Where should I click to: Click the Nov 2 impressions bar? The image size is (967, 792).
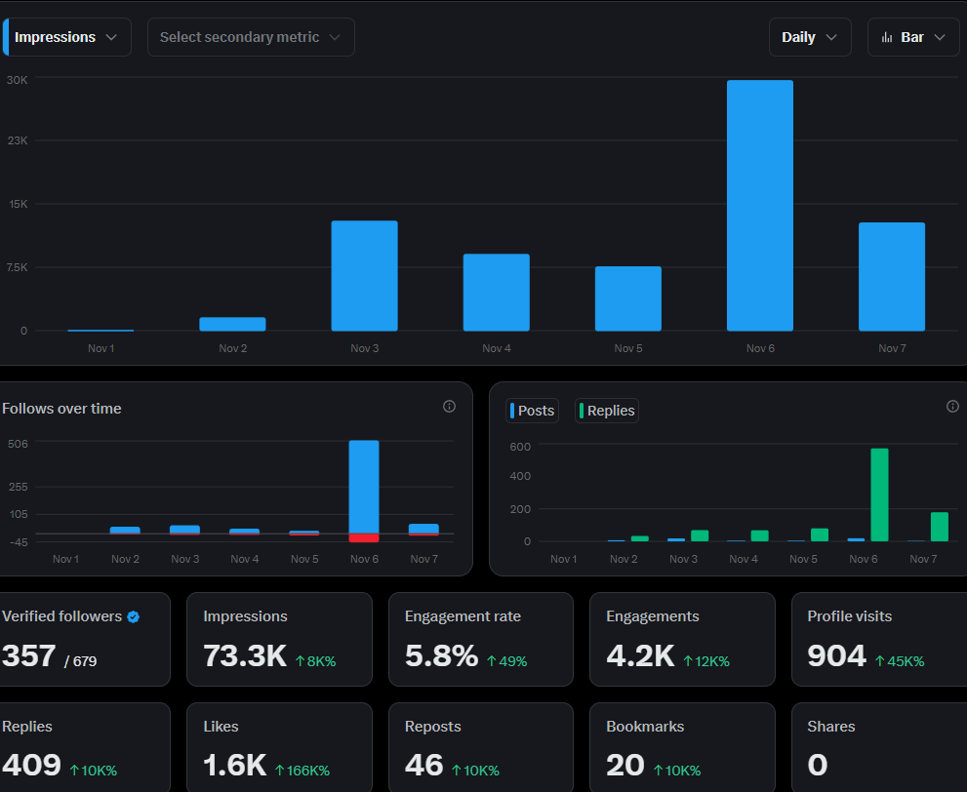coord(232,324)
